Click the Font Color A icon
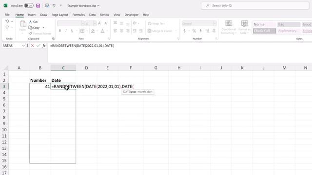The image size is (312, 175). [102, 31]
